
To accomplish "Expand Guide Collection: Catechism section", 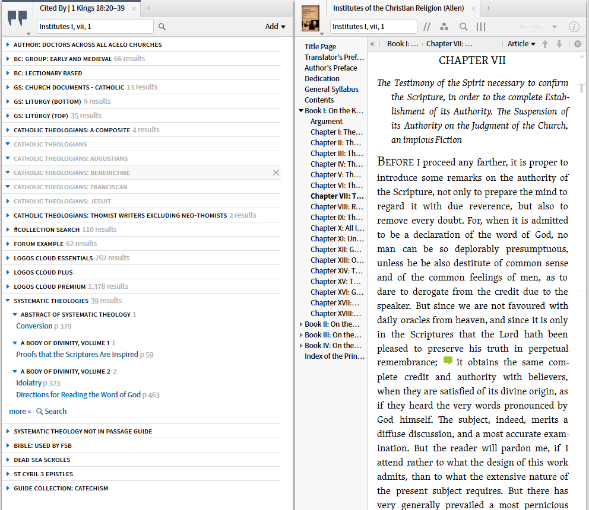I will tap(8, 488).
